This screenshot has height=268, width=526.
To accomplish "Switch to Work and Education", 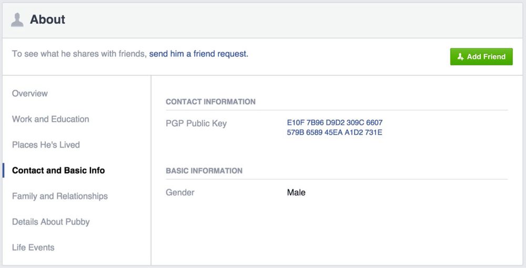I will 50,119.
